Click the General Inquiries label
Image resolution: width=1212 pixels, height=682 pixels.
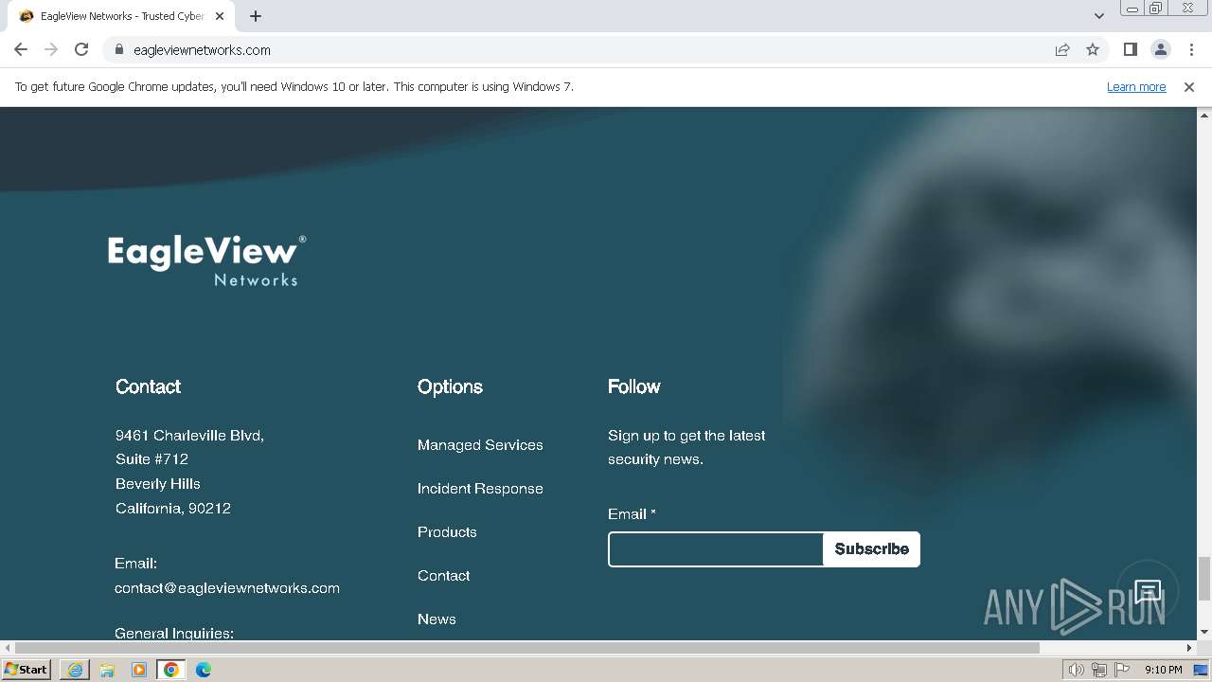tap(174, 633)
